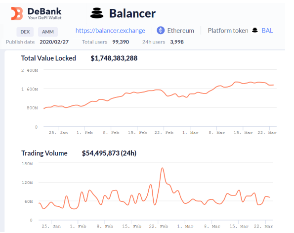
Task: Click the '120M' volume axis label
Action: point(27,183)
